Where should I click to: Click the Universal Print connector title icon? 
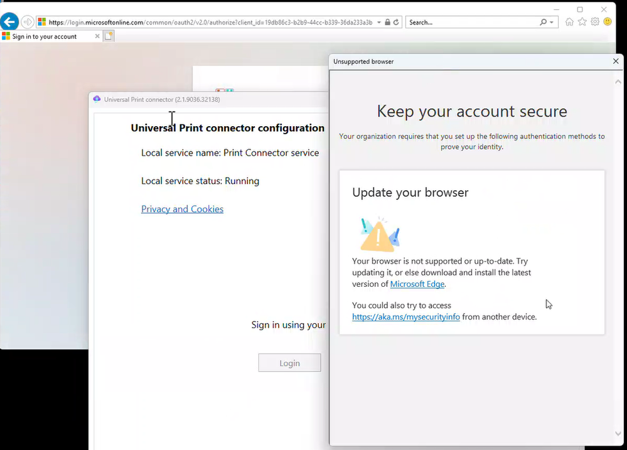[x=97, y=99]
